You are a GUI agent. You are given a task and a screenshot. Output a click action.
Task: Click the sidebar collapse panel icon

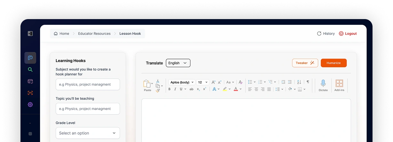[x=30, y=33]
